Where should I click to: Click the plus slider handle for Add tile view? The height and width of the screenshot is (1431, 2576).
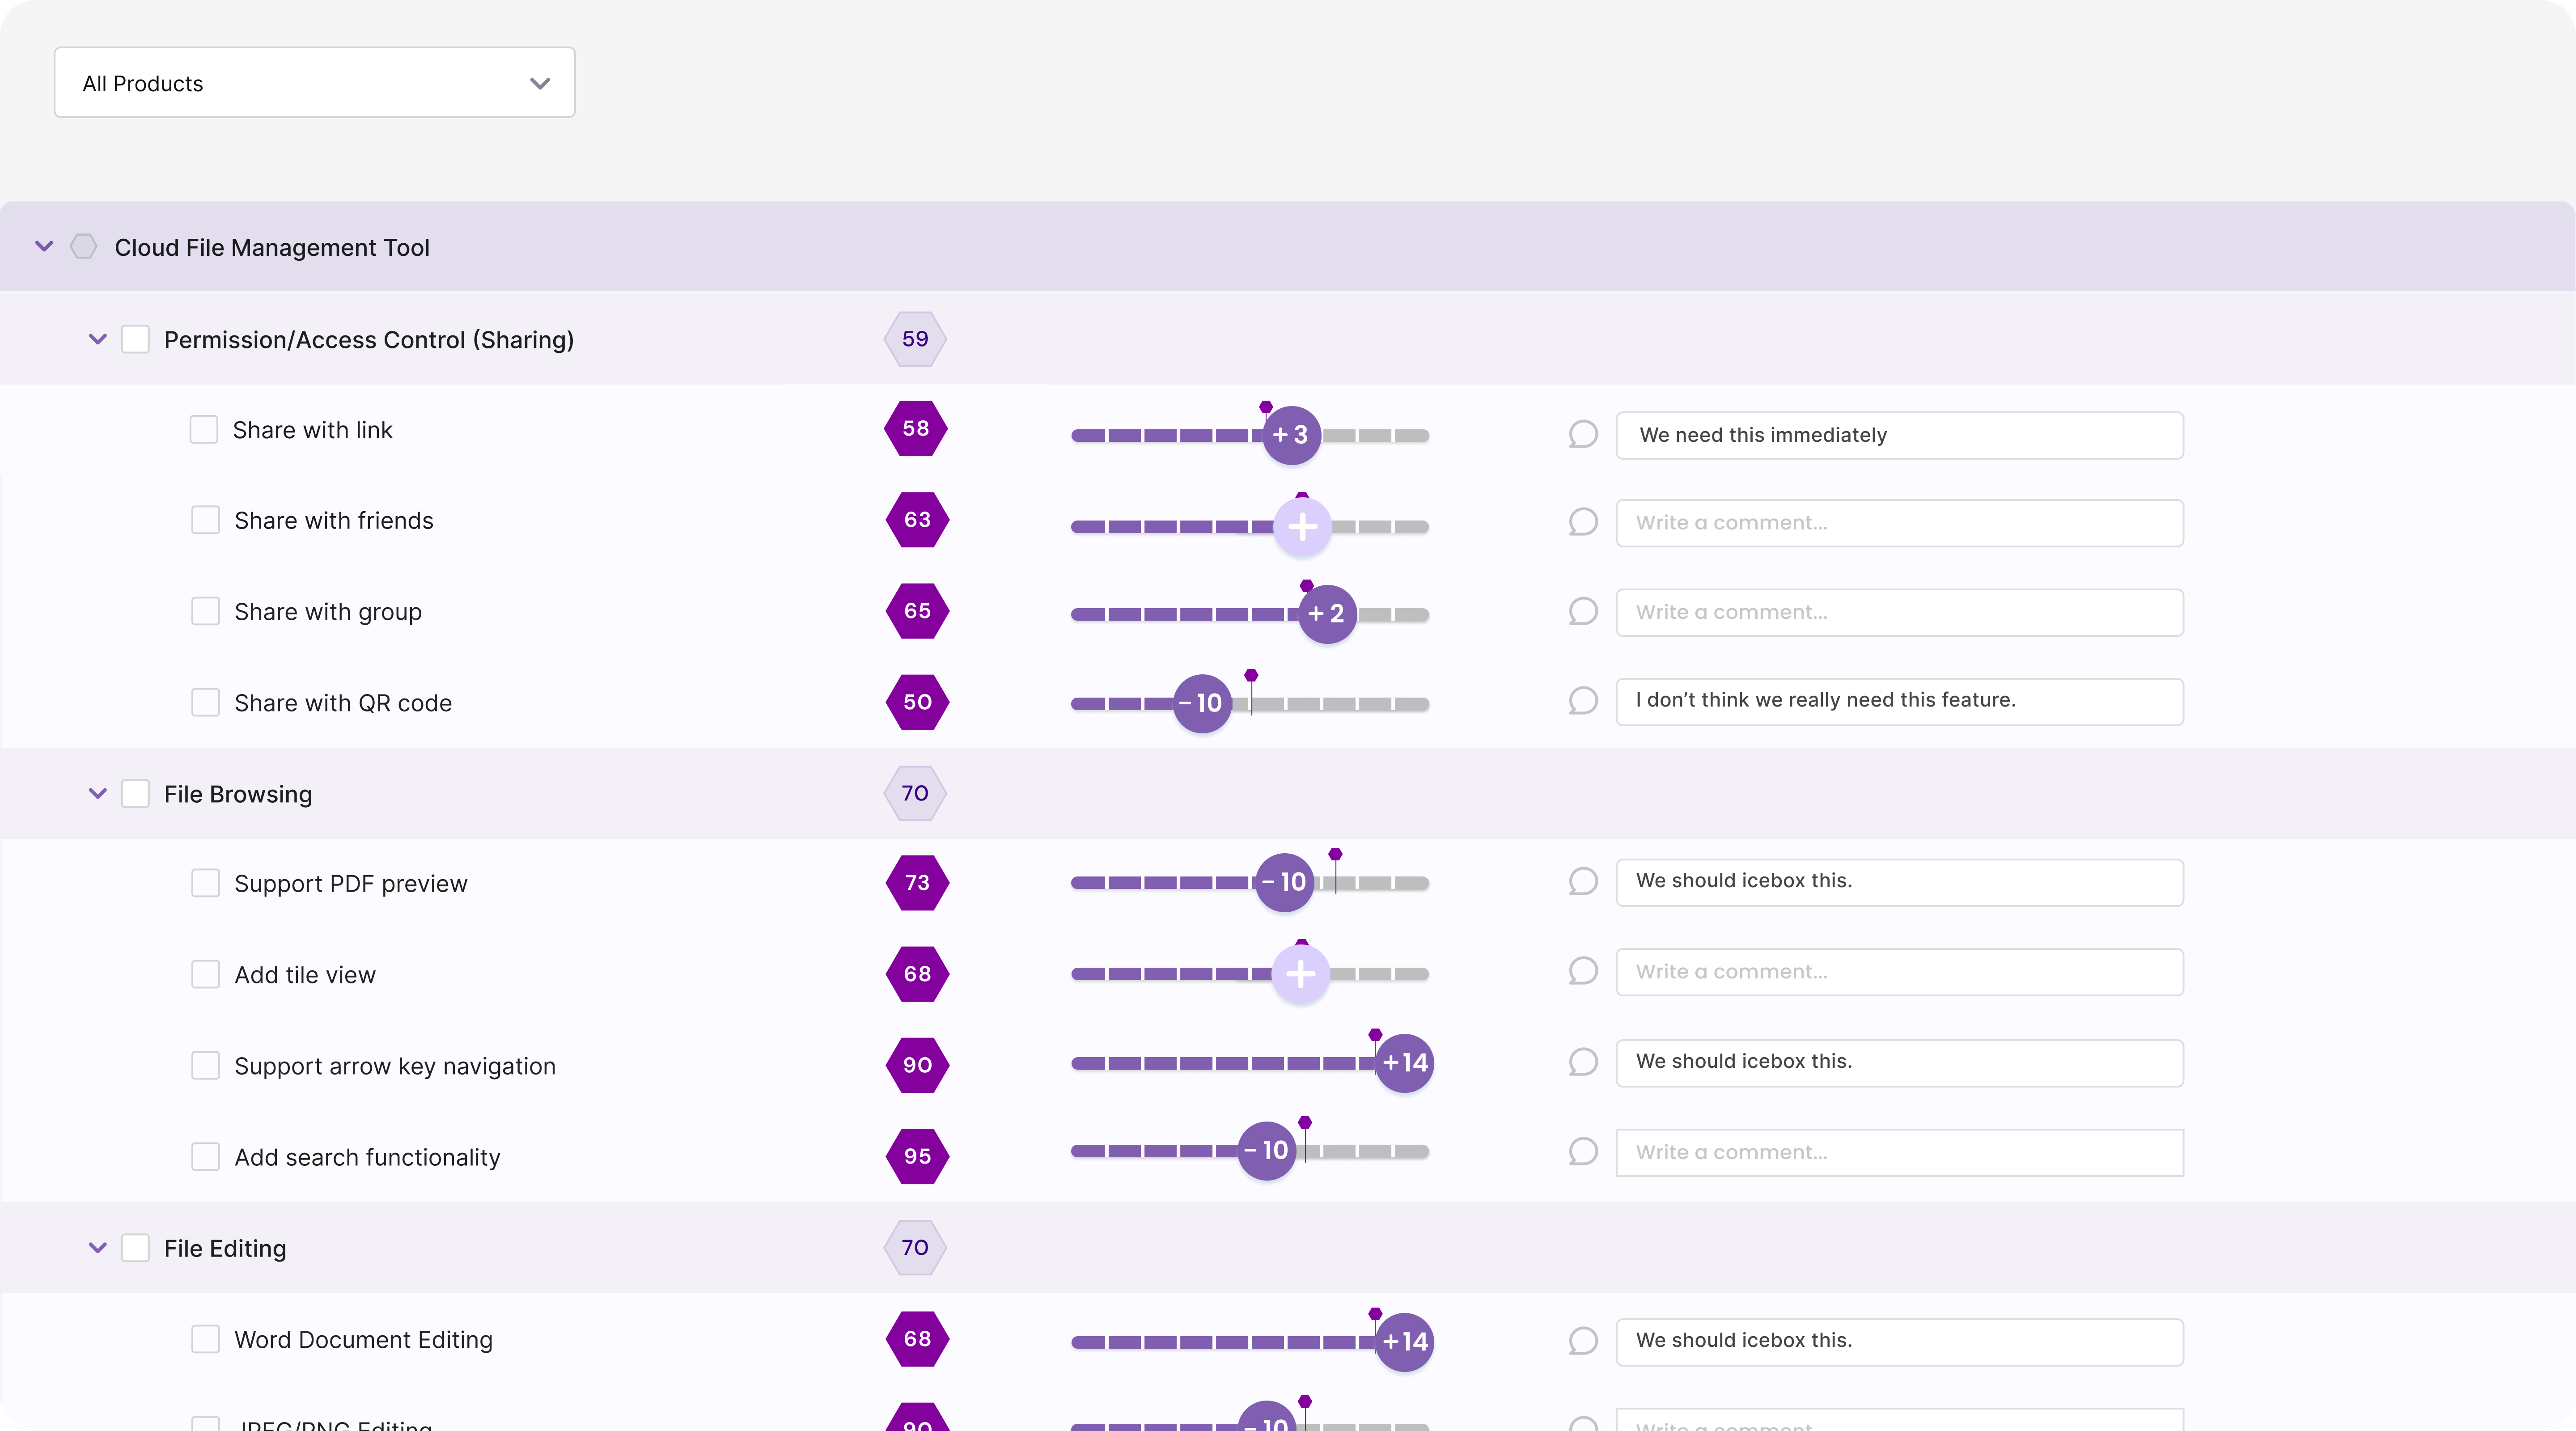[1300, 974]
